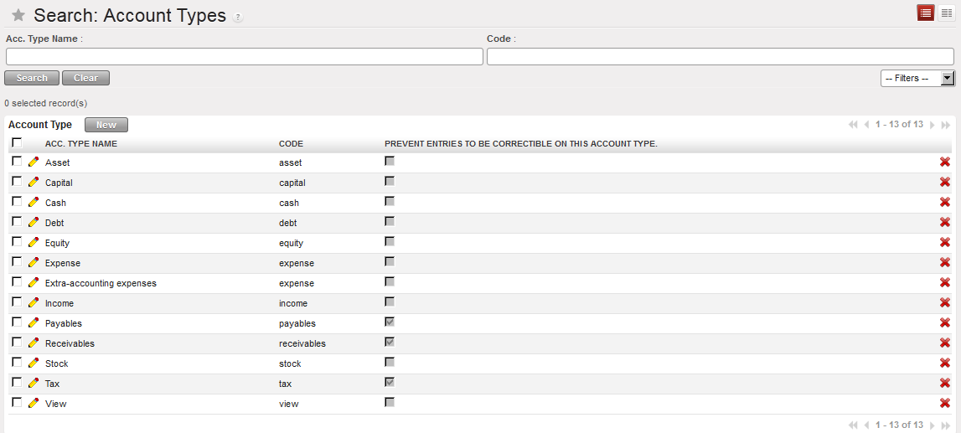Sort by the Code column header
This screenshot has width=961, height=433.
tap(291, 144)
